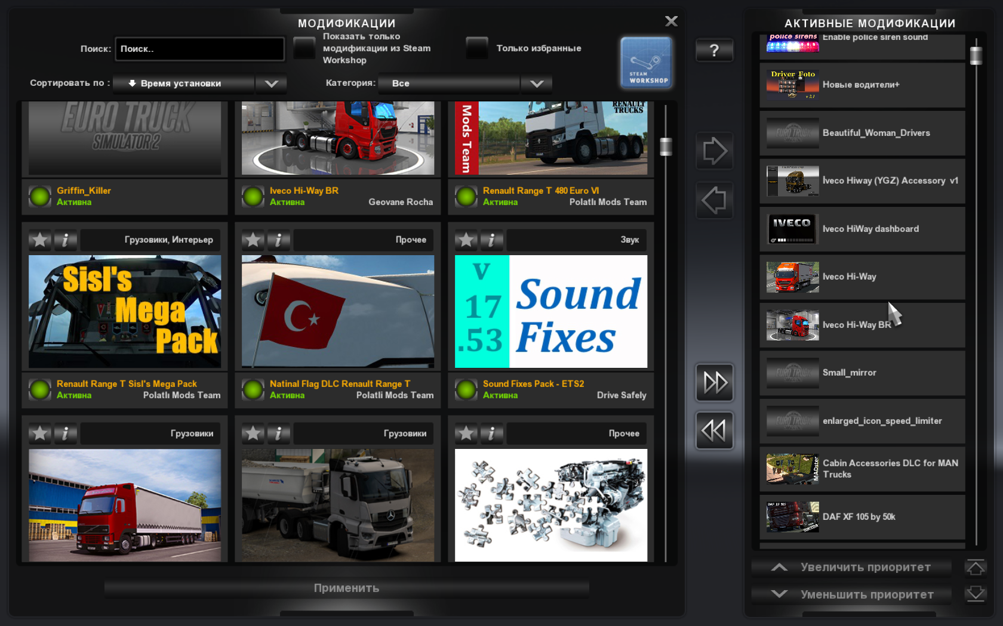Click the mod search input field
This screenshot has height=626, width=1003.
(199, 49)
